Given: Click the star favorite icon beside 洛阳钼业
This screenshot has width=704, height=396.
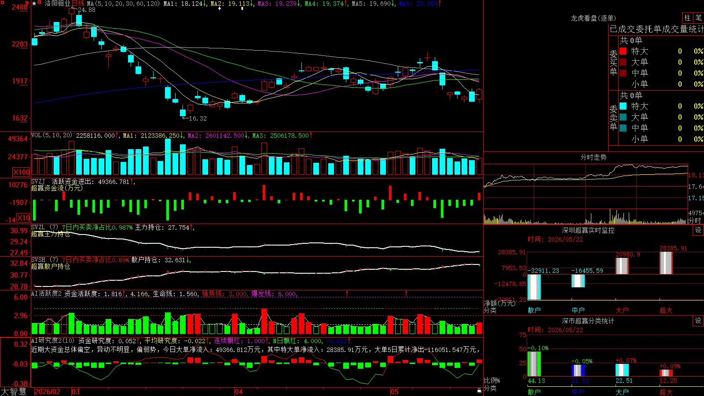Looking at the screenshot, I should pos(34,4).
